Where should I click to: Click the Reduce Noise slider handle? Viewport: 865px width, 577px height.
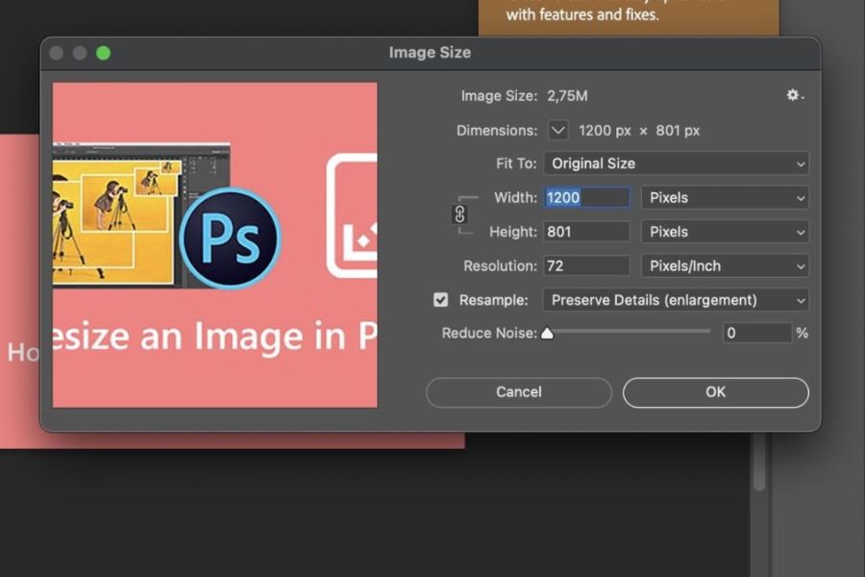click(547, 334)
